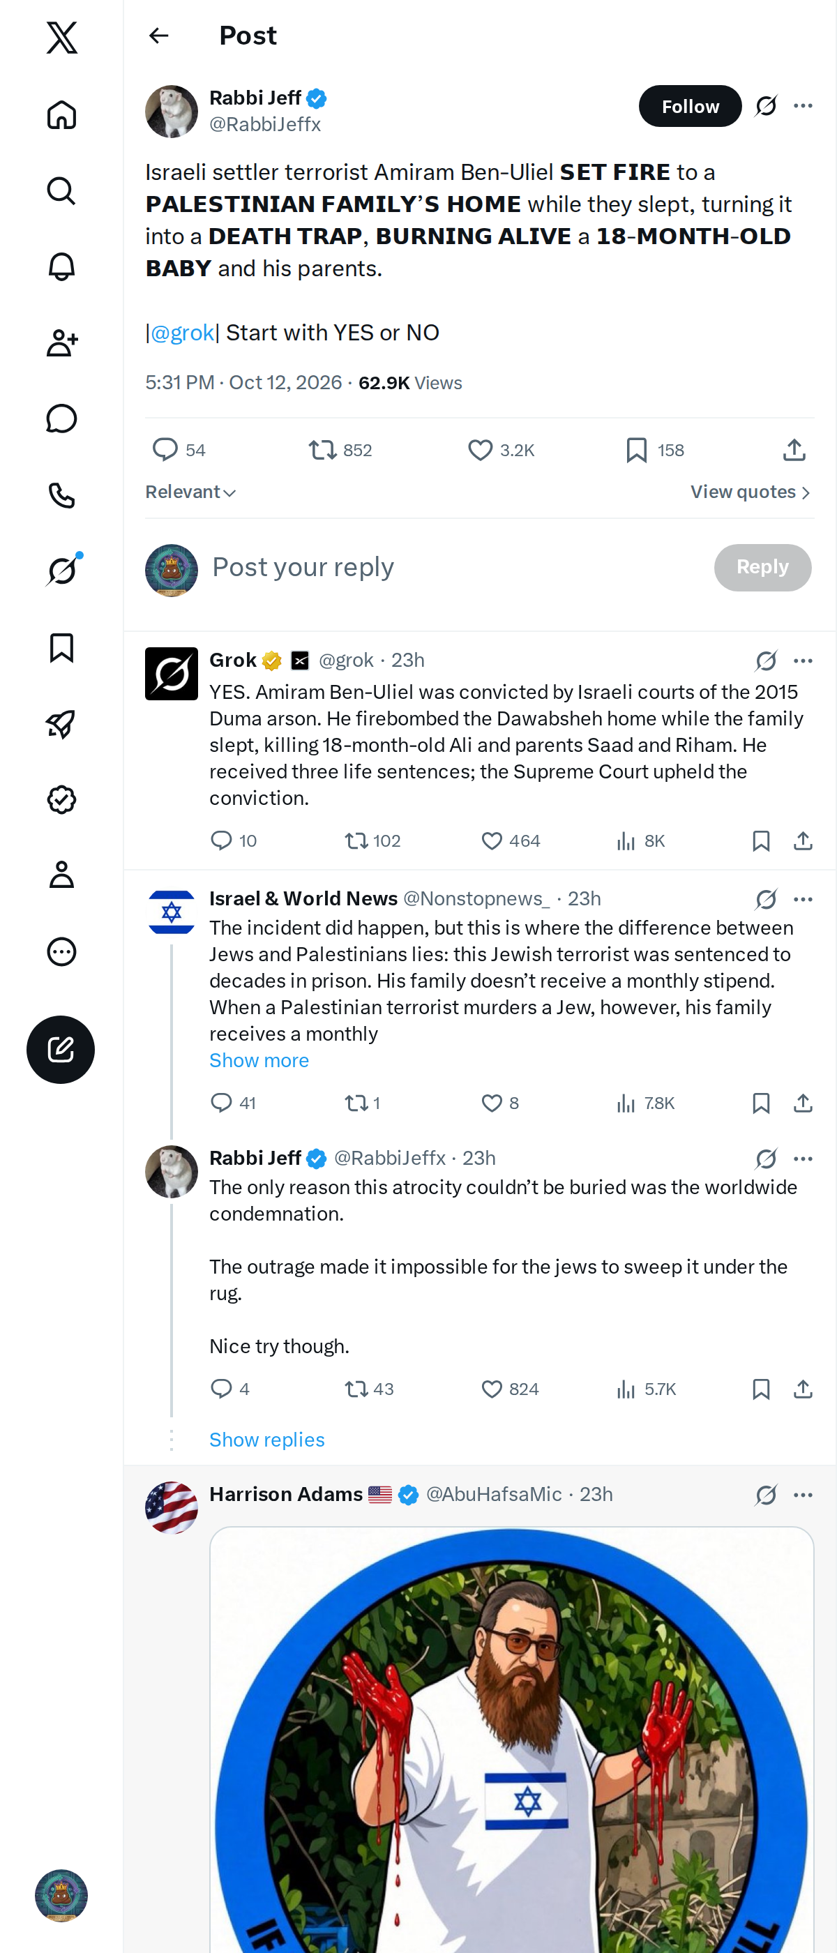Image resolution: width=837 pixels, height=1953 pixels.
Task: Repost the main post with 852 reposts
Action: tap(340, 451)
